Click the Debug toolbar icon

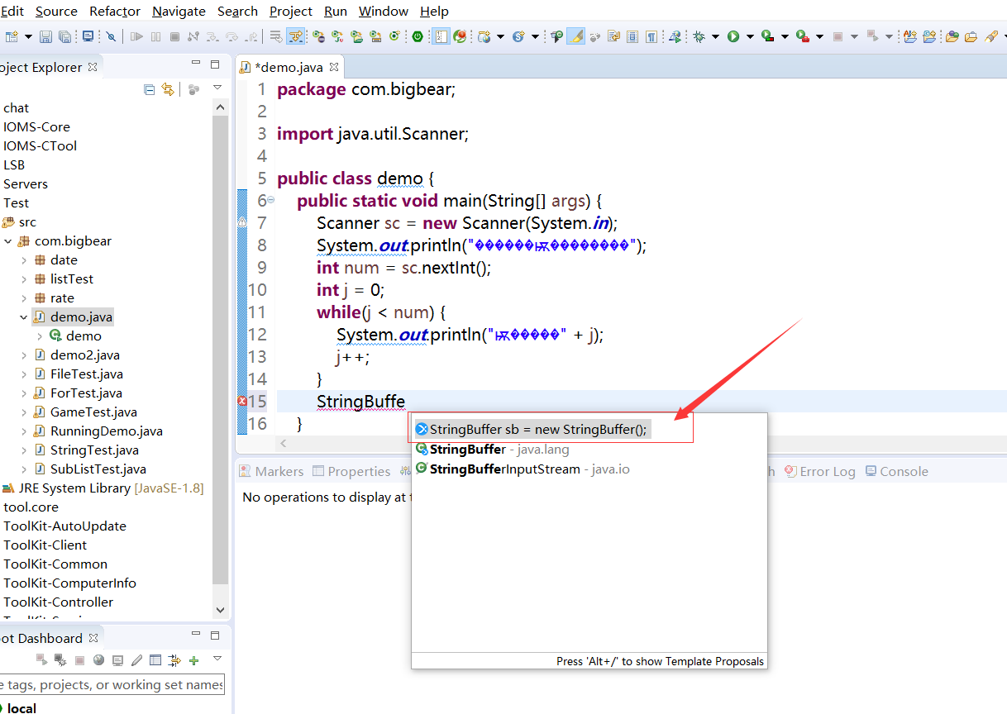point(699,36)
